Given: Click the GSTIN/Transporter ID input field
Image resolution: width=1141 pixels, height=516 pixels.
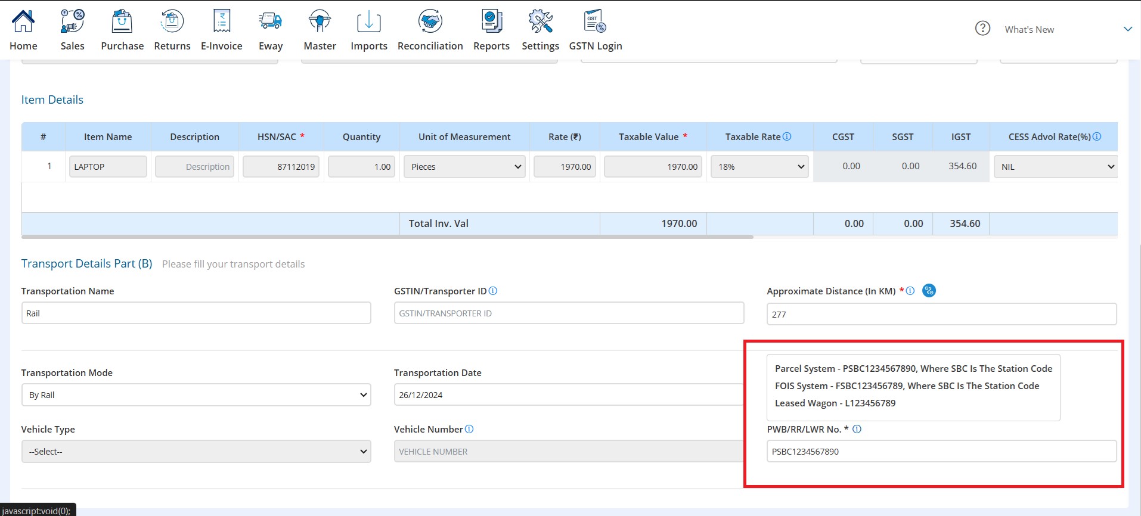Looking at the screenshot, I should 569,313.
